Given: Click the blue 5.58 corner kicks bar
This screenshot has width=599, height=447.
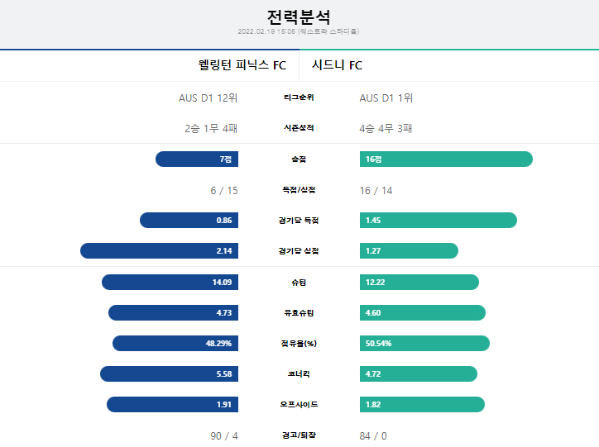Looking at the screenshot, I should point(170,373).
